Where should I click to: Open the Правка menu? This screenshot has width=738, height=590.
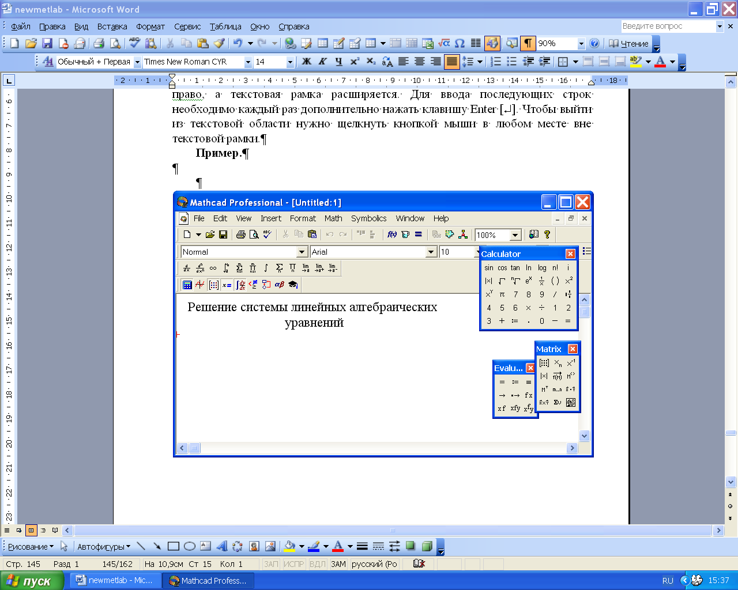[x=52, y=27]
